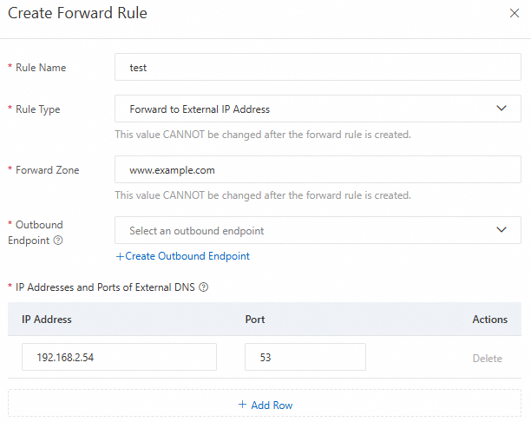Screen dimensions: 531x422
Task: Focus the Rule Name field containing test
Action: coord(318,67)
